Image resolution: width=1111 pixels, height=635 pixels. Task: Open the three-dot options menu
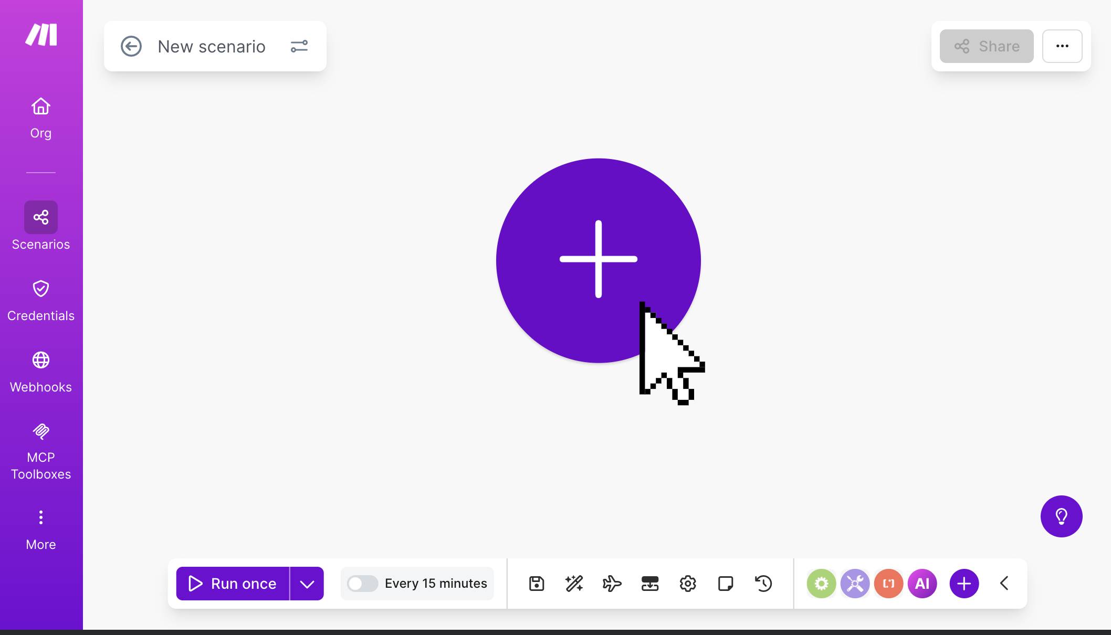(x=1062, y=46)
